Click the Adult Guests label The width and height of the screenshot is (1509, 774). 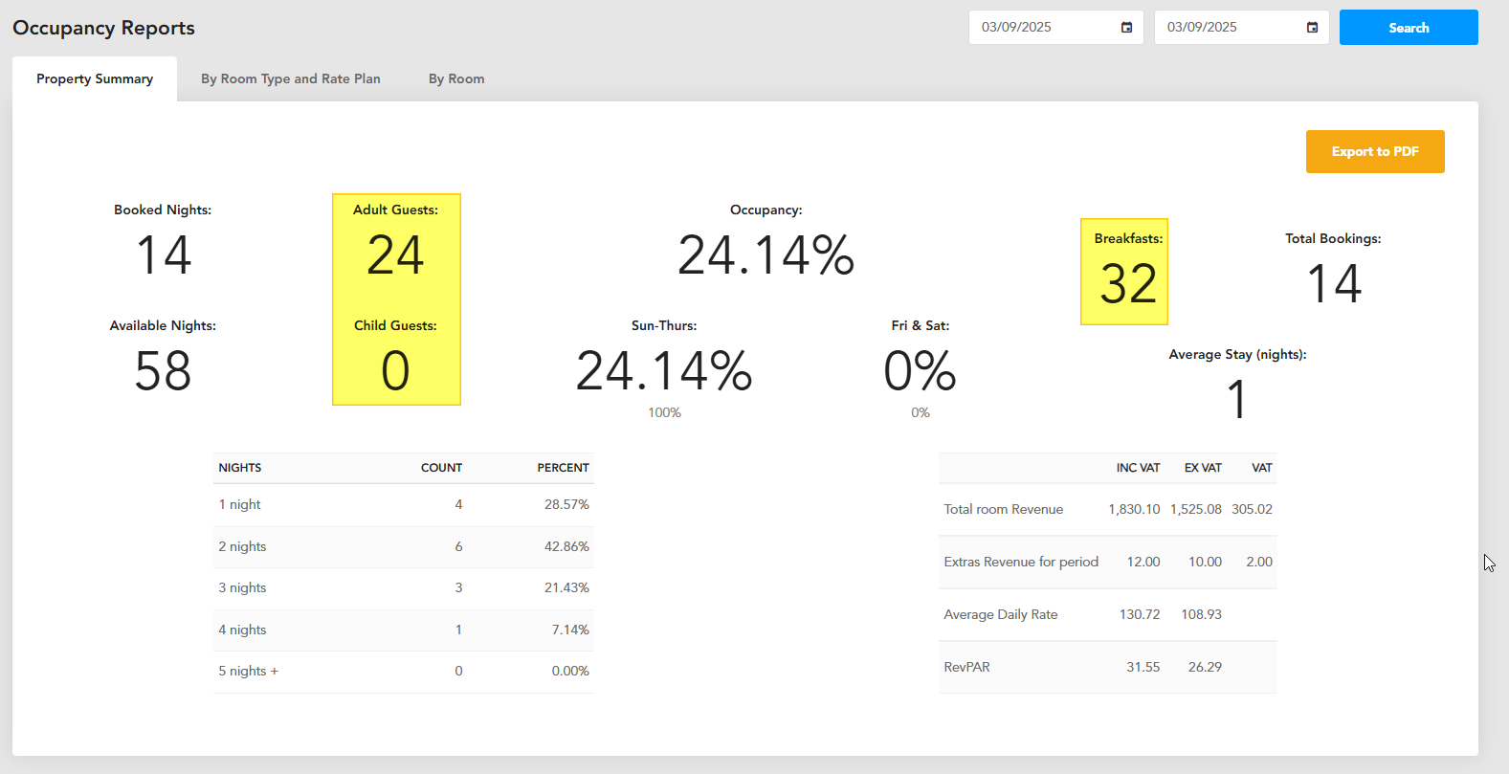pos(395,210)
